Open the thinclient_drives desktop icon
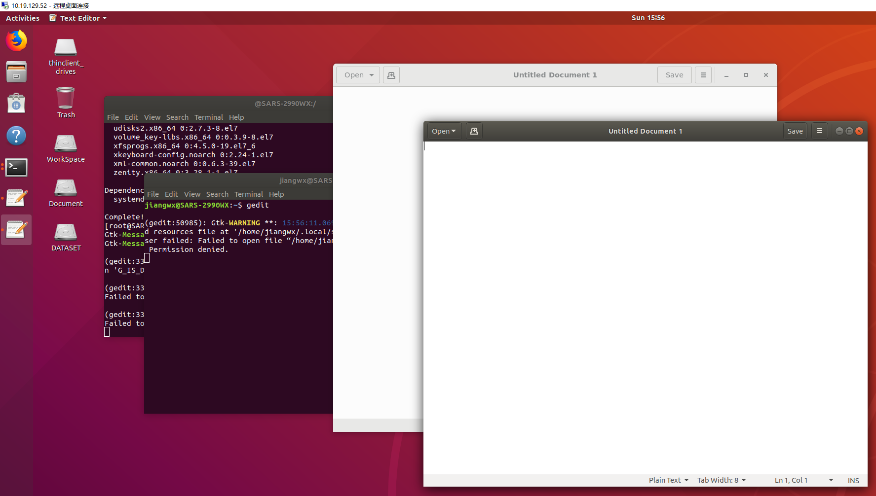This screenshot has height=496, width=876. coord(66,57)
